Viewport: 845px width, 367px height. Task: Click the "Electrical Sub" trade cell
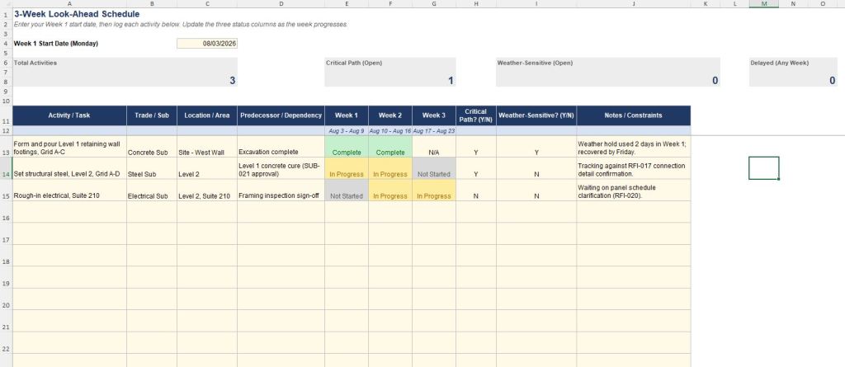coord(152,191)
